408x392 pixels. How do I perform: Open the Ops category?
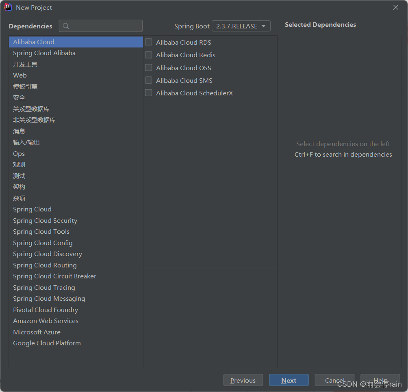pos(76,153)
